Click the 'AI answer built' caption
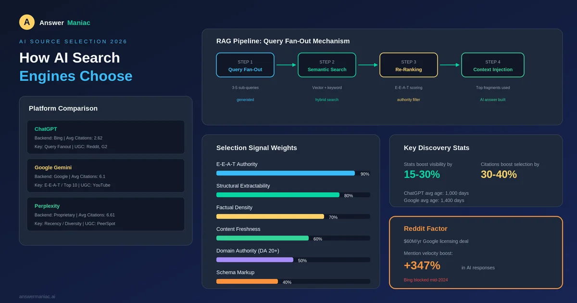 (493, 100)
